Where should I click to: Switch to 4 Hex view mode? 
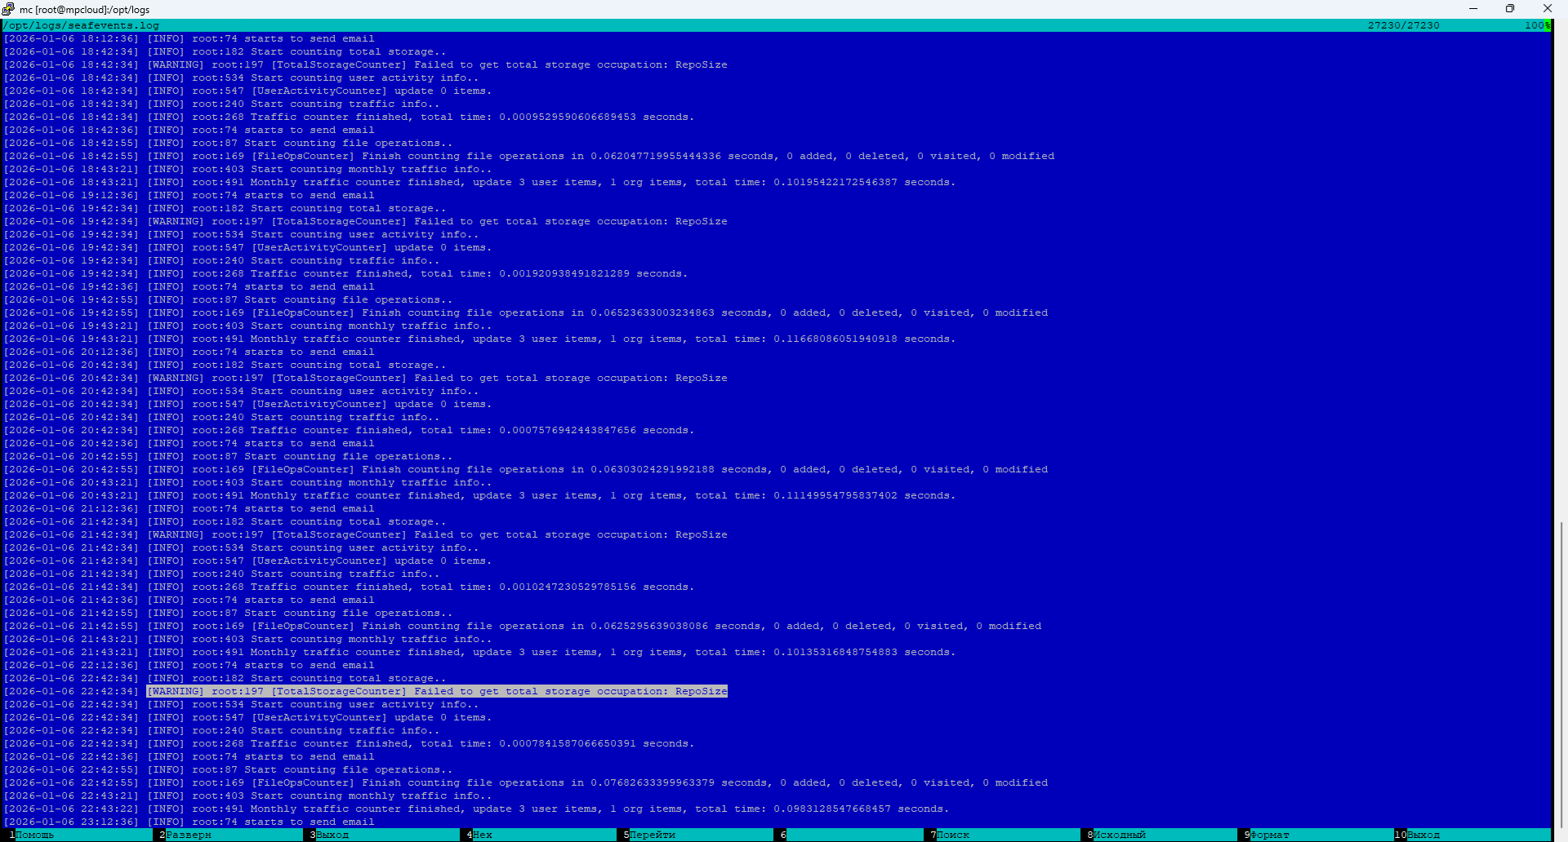pos(483,835)
